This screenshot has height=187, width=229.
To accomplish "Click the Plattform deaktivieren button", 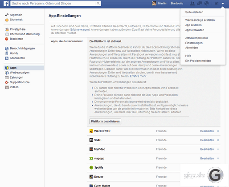I will [x=105, y=121].
